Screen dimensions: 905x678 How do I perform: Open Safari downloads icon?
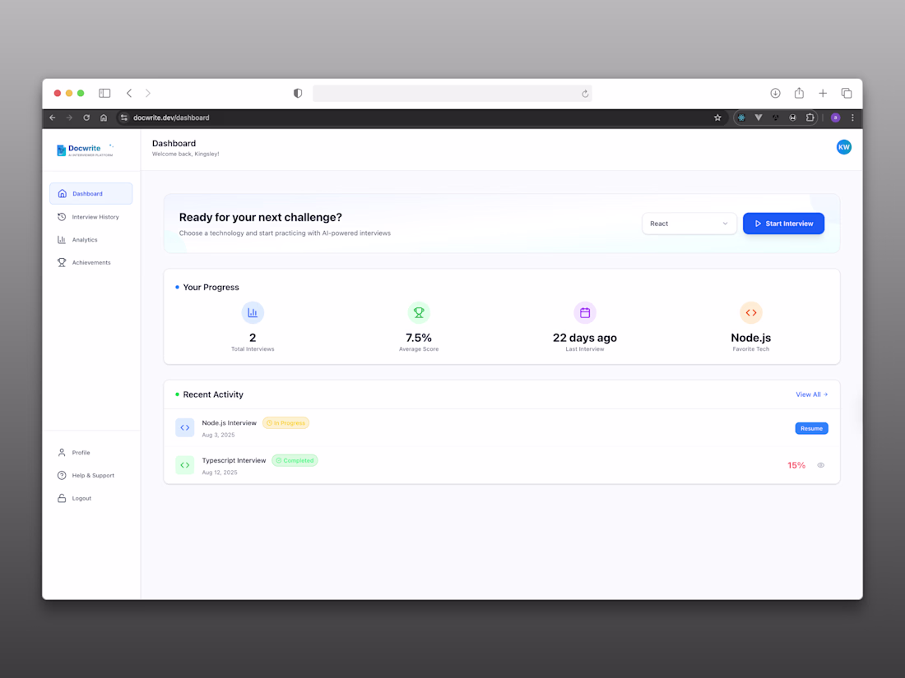pyautogui.click(x=775, y=94)
